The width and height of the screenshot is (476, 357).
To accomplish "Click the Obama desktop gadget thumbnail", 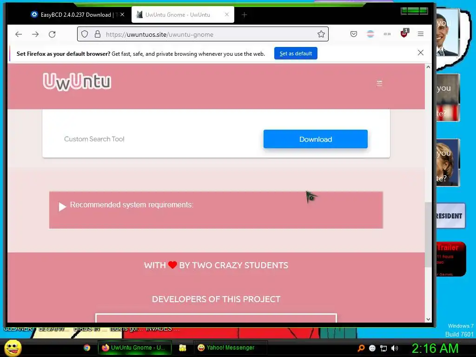I will tap(448, 33).
